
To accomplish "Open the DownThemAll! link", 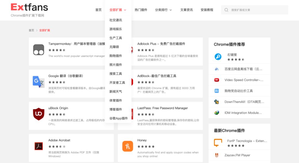I will tap(244, 102).
